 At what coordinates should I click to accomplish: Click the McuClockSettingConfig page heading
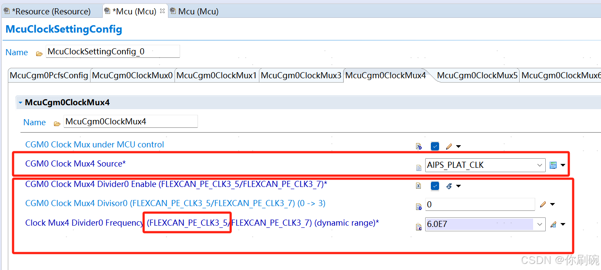64,29
